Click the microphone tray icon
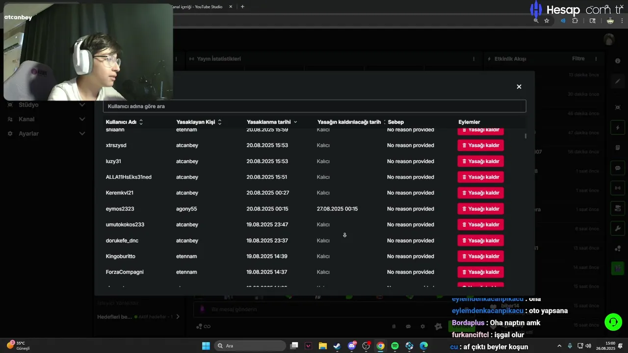Screen dimensions: 628x353 tap(570, 346)
